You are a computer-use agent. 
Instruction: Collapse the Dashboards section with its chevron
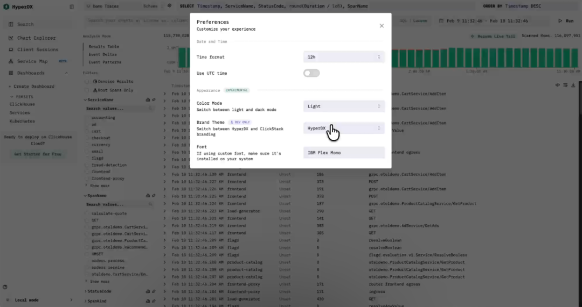66,73
